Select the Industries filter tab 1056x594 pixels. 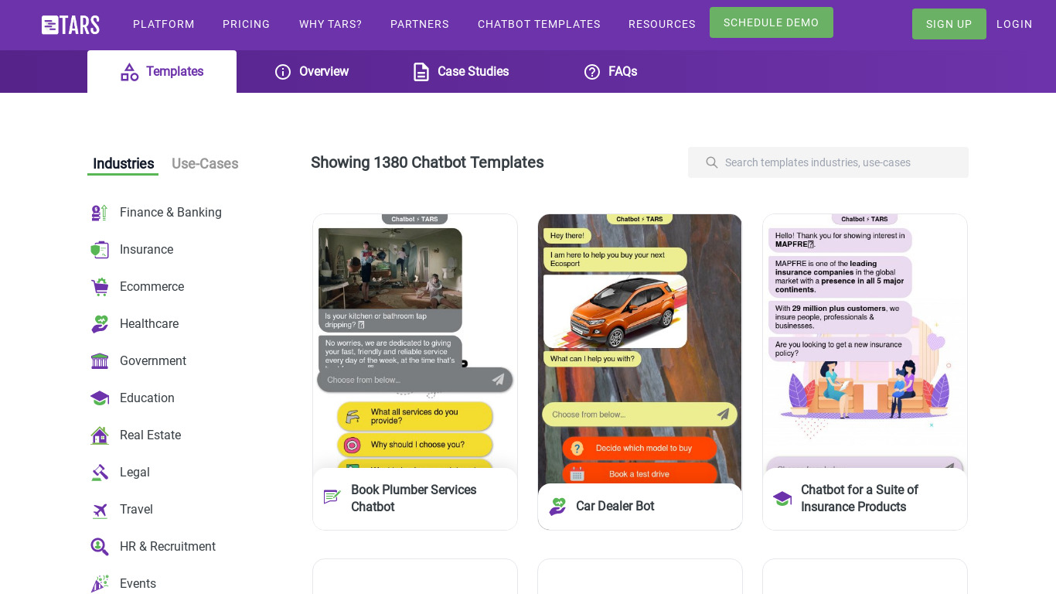(123, 164)
